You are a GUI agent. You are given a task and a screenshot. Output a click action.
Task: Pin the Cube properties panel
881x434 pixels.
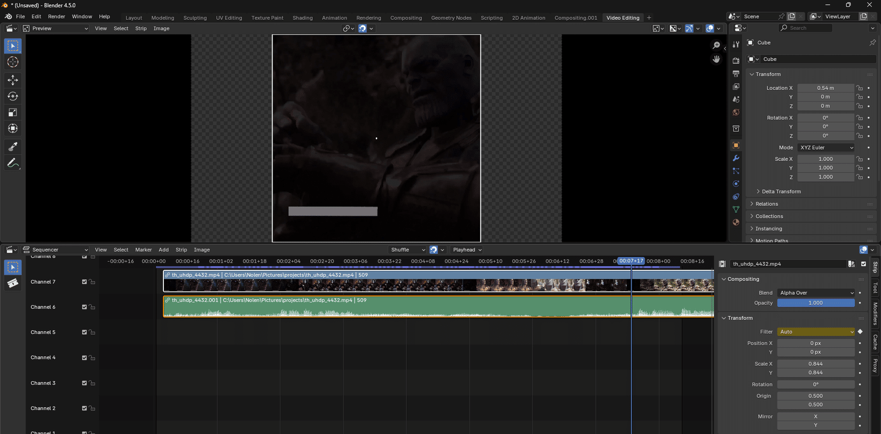coord(872,43)
